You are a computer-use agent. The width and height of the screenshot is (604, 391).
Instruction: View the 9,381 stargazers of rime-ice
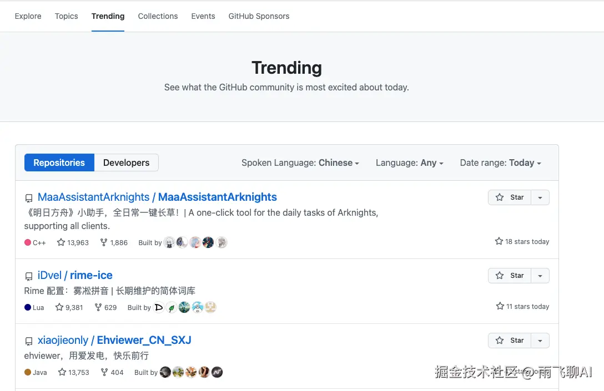[x=69, y=307]
